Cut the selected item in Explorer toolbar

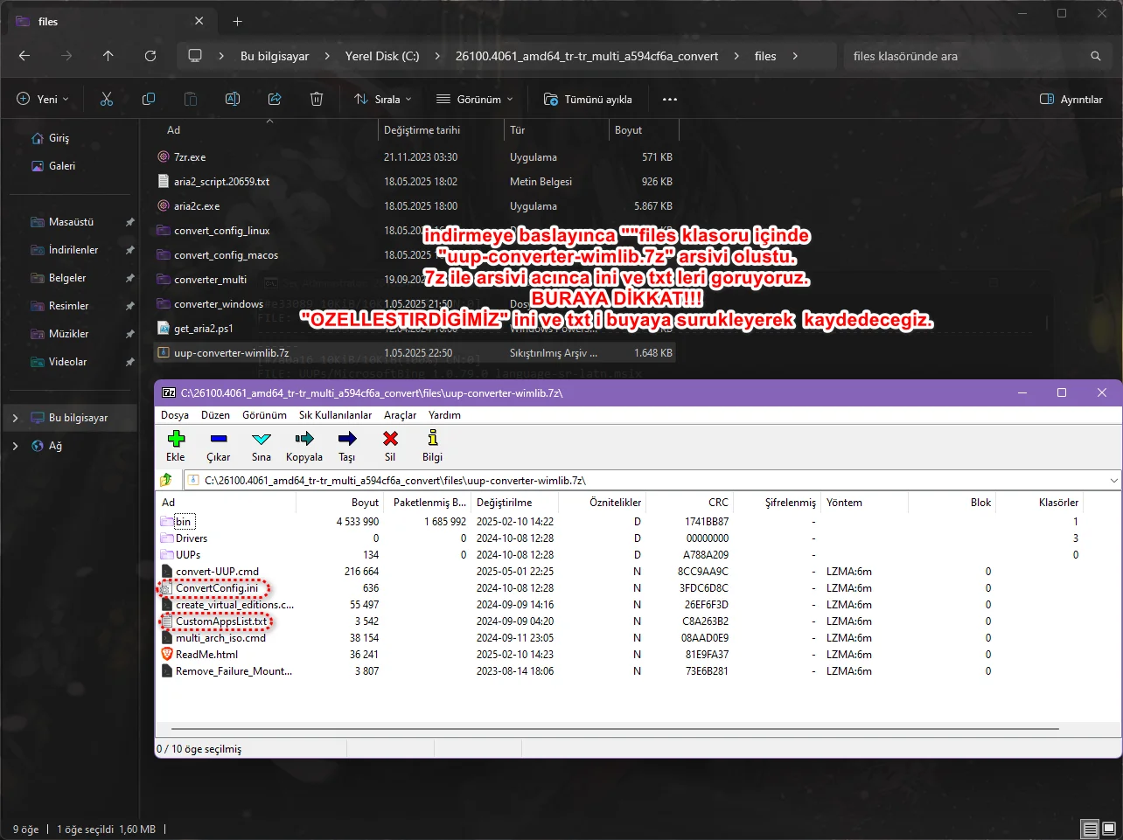tap(107, 99)
